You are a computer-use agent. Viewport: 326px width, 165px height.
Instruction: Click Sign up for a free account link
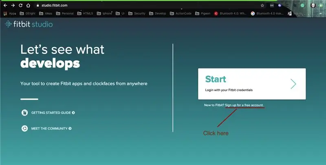coord(244,105)
